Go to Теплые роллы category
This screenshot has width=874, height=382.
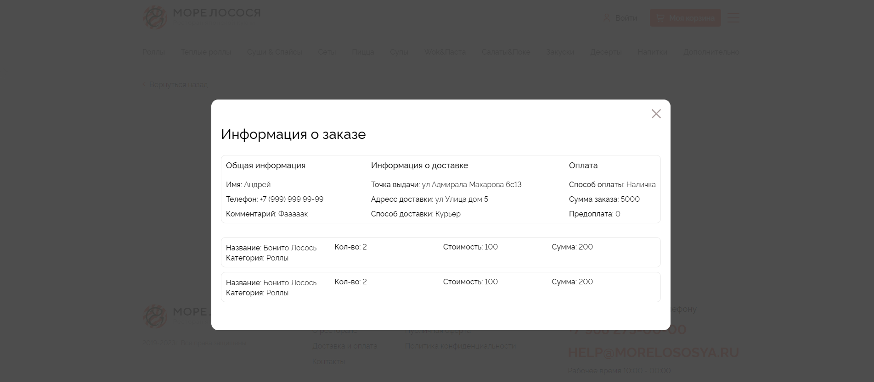206,52
